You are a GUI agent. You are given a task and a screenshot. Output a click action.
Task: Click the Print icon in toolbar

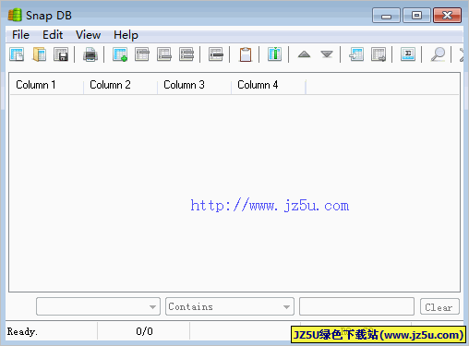tap(90, 54)
